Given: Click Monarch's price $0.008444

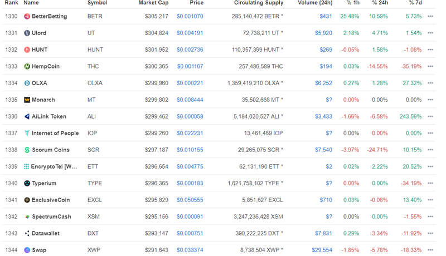Looking at the screenshot, I should pyautogui.click(x=190, y=100).
